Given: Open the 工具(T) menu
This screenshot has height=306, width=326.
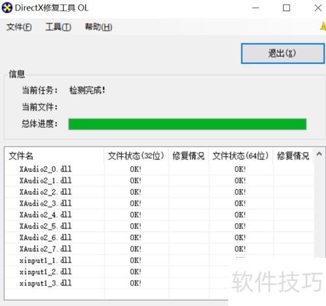Looking at the screenshot, I should 58,27.
